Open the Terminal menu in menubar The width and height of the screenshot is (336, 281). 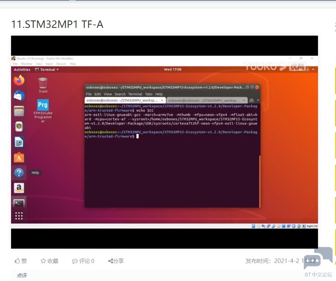click(x=135, y=94)
